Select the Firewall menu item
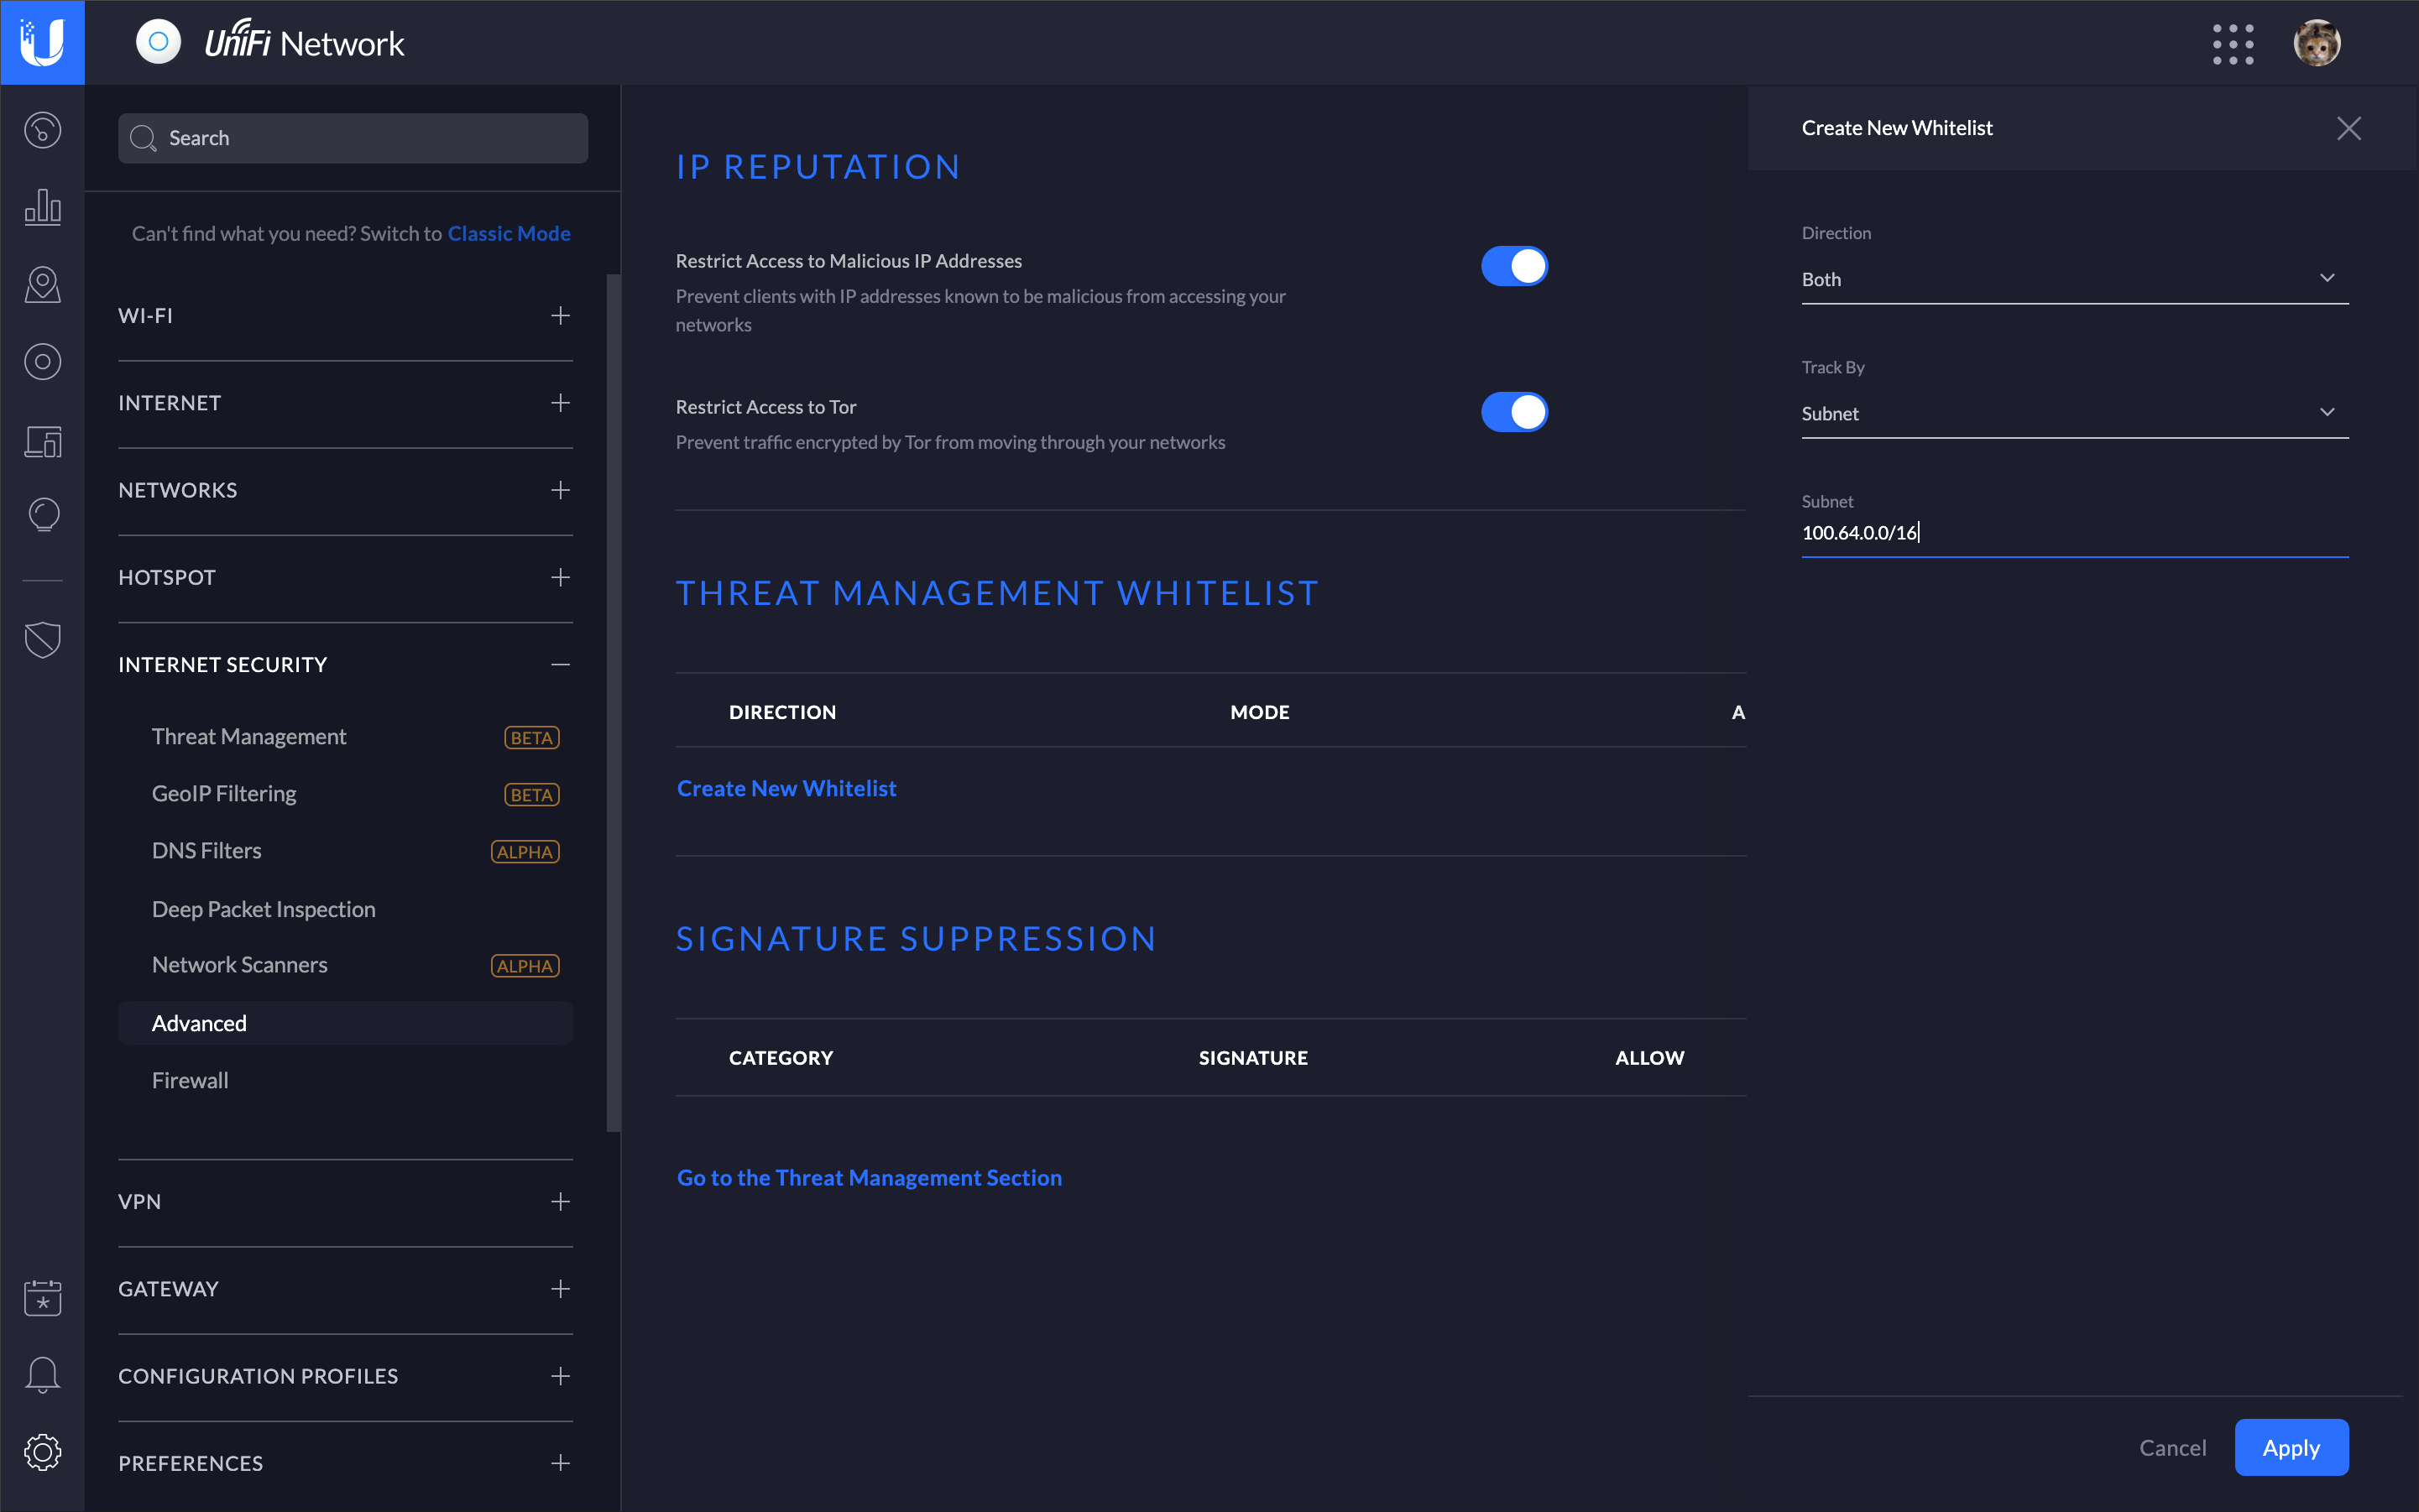 tap(190, 1081)
